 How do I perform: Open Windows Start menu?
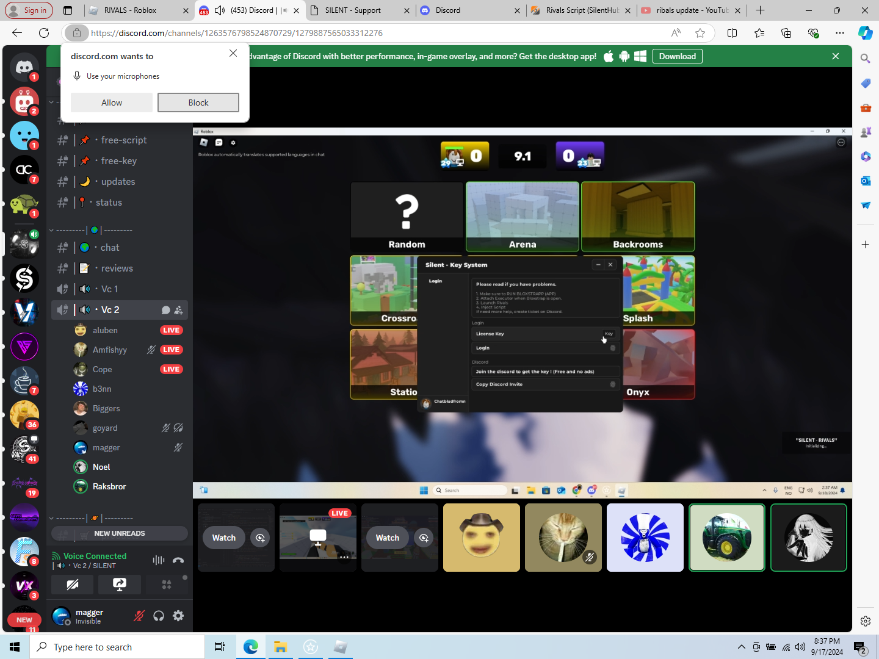pos(15,647)
